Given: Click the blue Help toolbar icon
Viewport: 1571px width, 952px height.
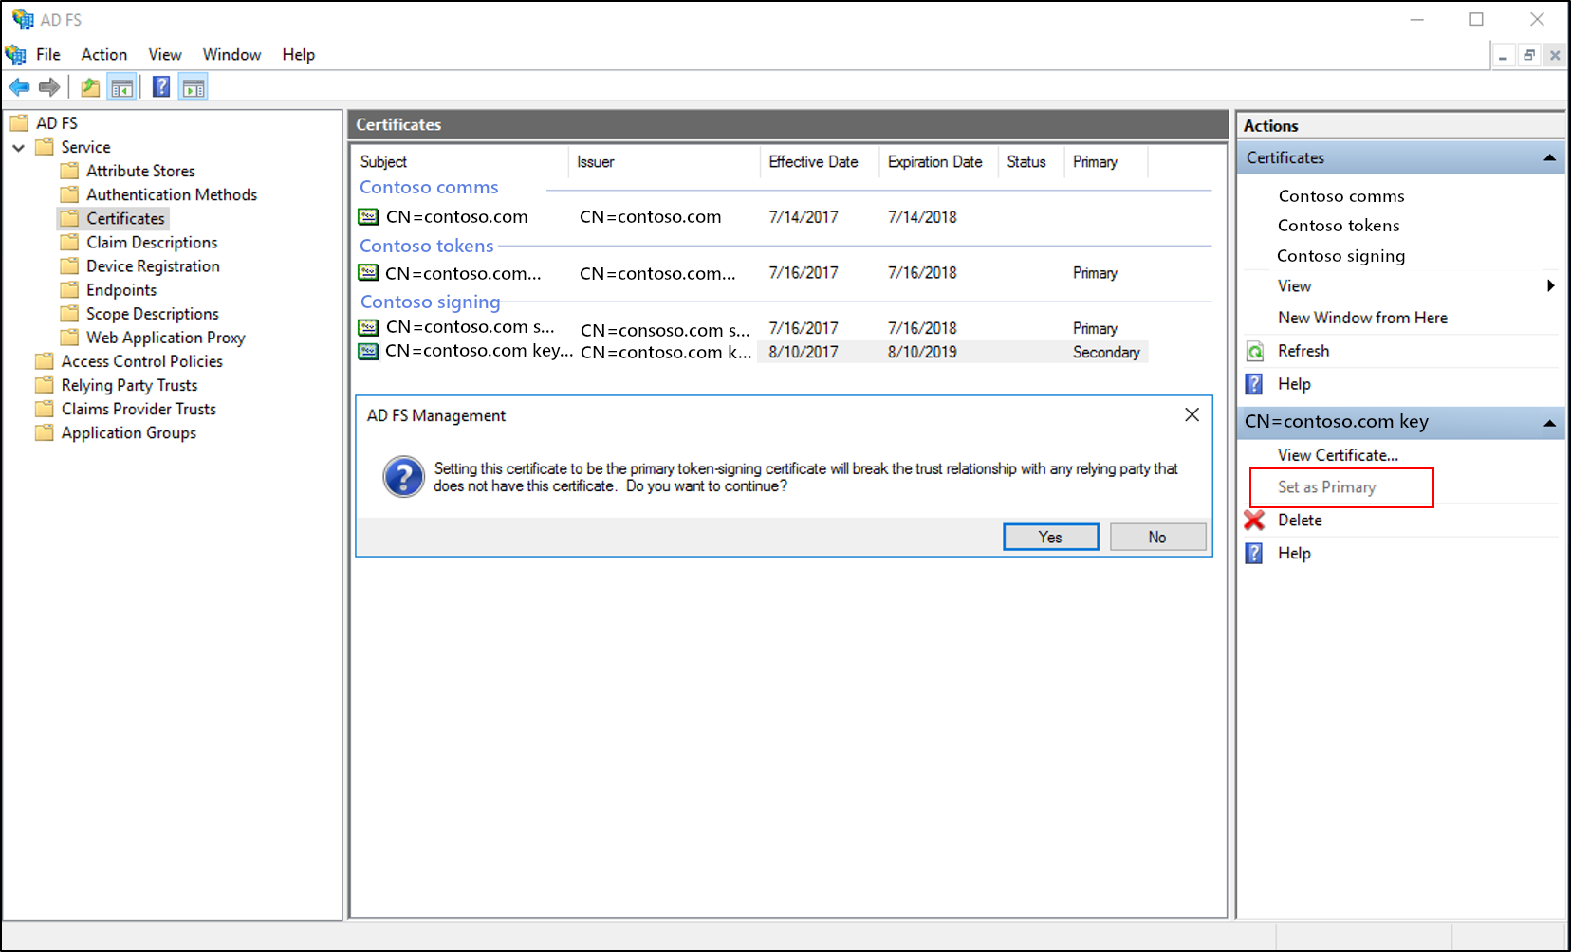Looking at the screenshot, I should (x=161, y=87).
